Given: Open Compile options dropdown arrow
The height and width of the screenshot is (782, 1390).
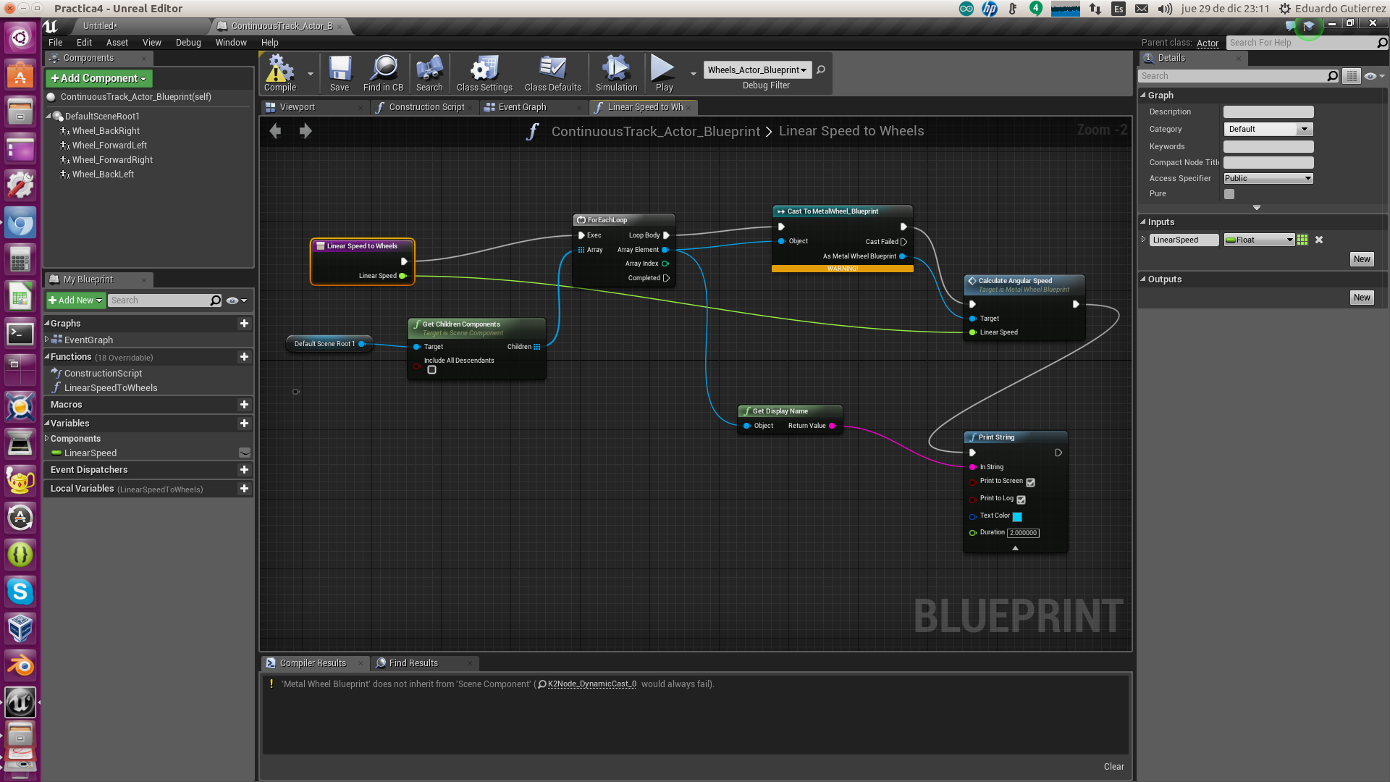Looking at the screenshot, I should 311,73.
